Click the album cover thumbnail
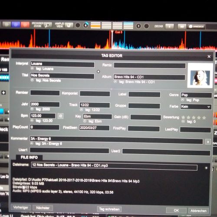 (x=200, y=76)
